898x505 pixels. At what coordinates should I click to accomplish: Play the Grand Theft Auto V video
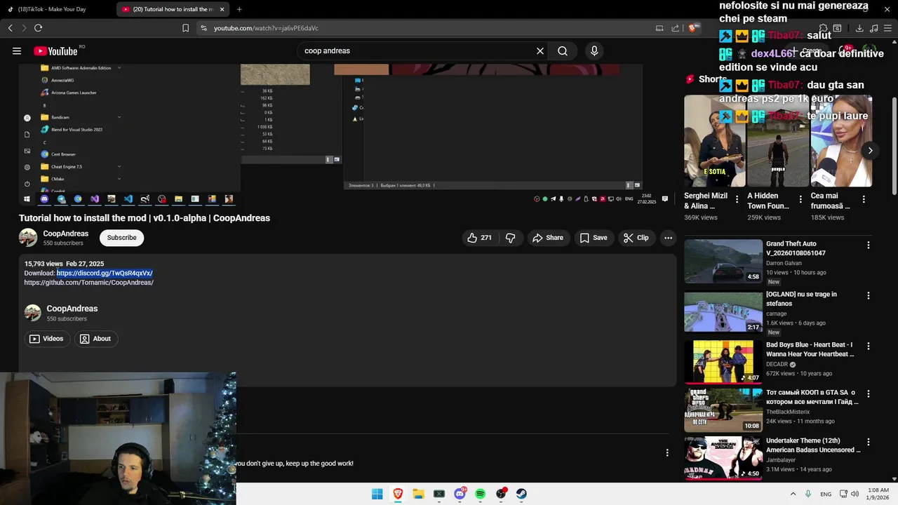pos(723,261)
